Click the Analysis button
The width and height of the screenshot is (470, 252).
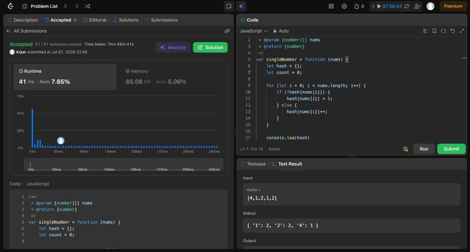click(173, 47)
